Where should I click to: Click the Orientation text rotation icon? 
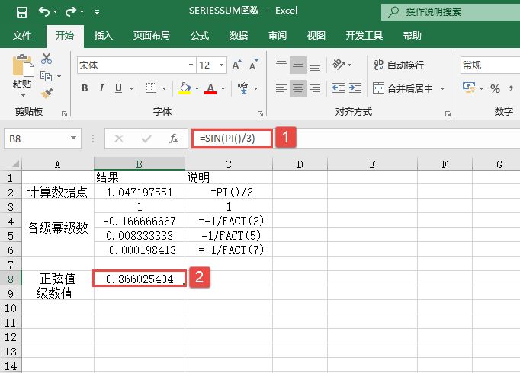(x=339, y=65)
